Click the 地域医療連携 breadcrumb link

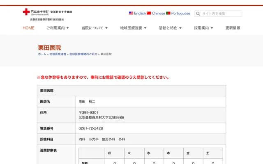pos(58,54)
